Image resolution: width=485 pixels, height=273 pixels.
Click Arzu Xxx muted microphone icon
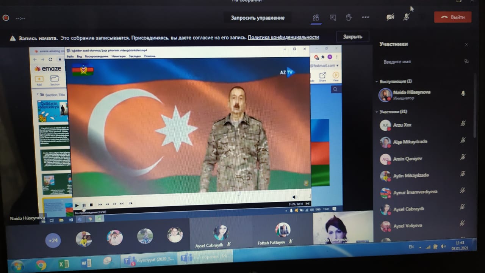click(463, 124)
